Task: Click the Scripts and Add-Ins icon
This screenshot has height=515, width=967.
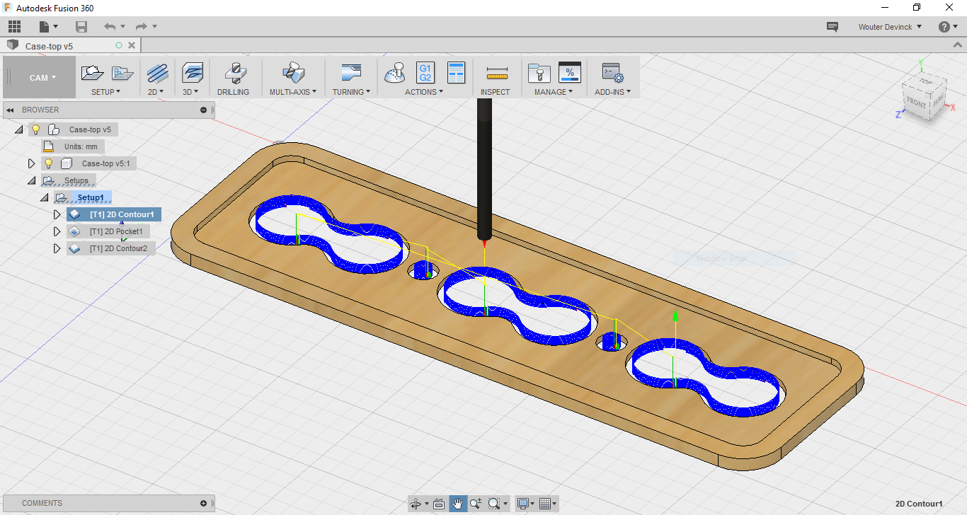Action: [612, 72]
